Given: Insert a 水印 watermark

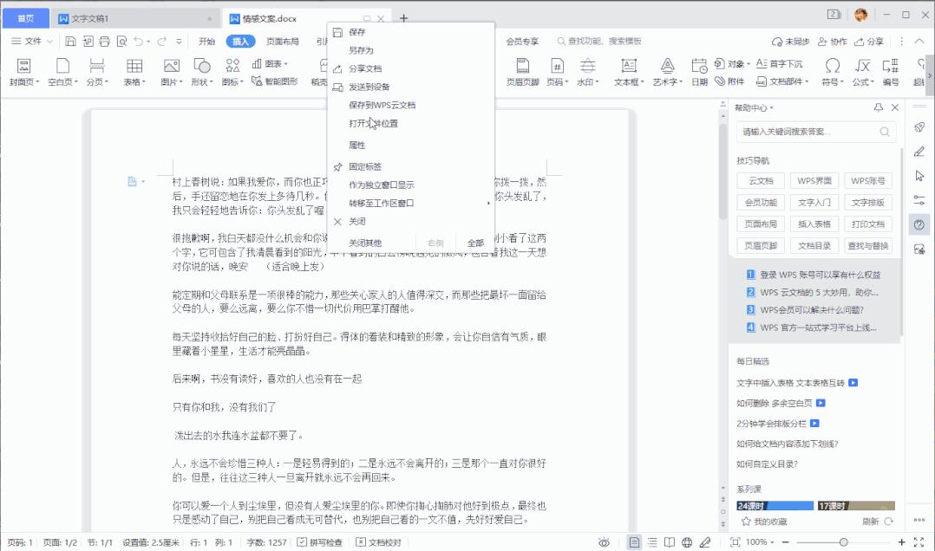Looking at the screenshot, I should click(x=586, y=74).
